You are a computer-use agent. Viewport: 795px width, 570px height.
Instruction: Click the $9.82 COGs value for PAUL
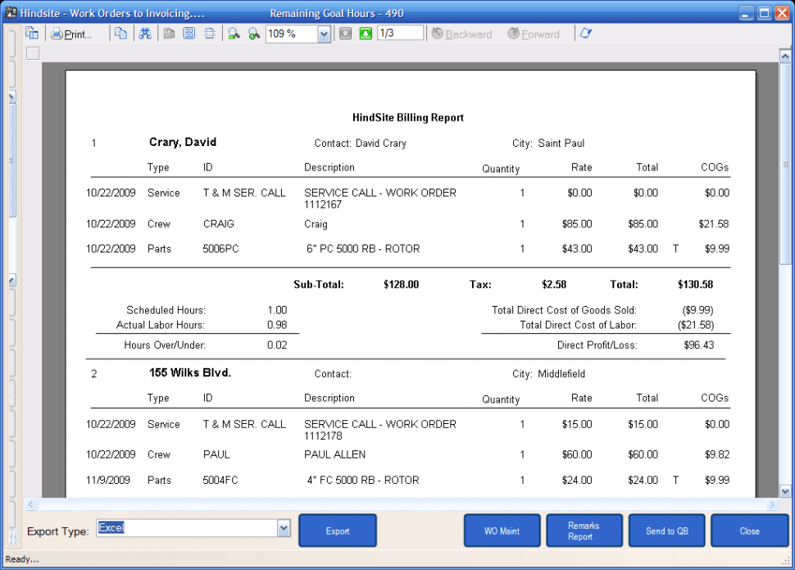pyautogui.click(x=716, y=454)
